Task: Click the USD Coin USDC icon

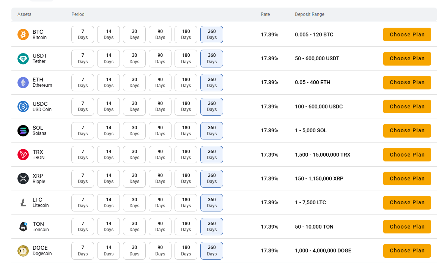Action: [x=23, y=106]
